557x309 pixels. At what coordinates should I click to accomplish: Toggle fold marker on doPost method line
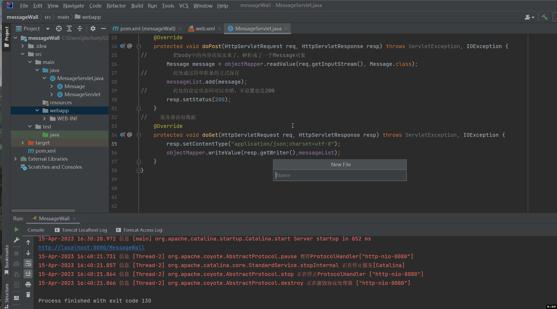click(x=139, y=46)
